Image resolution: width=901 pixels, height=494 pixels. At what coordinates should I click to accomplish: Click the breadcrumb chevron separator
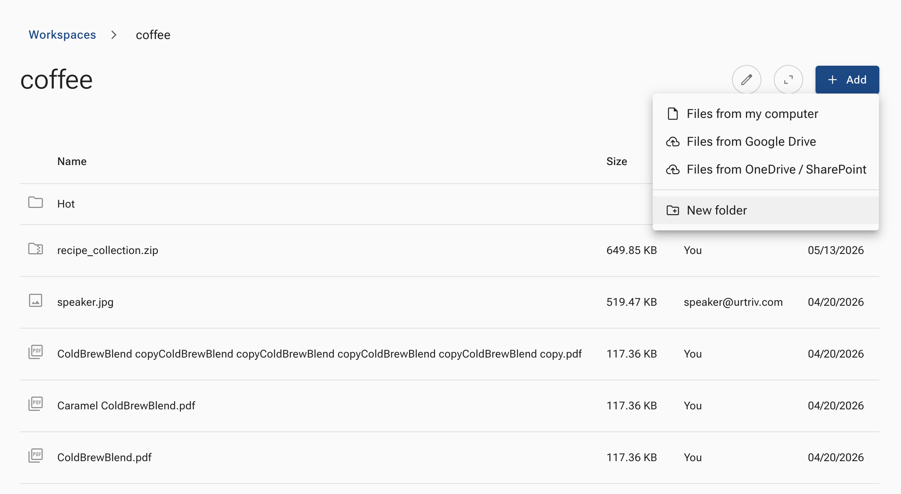coord(114,35)
